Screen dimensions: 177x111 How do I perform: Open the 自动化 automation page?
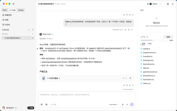pos(6,25)
